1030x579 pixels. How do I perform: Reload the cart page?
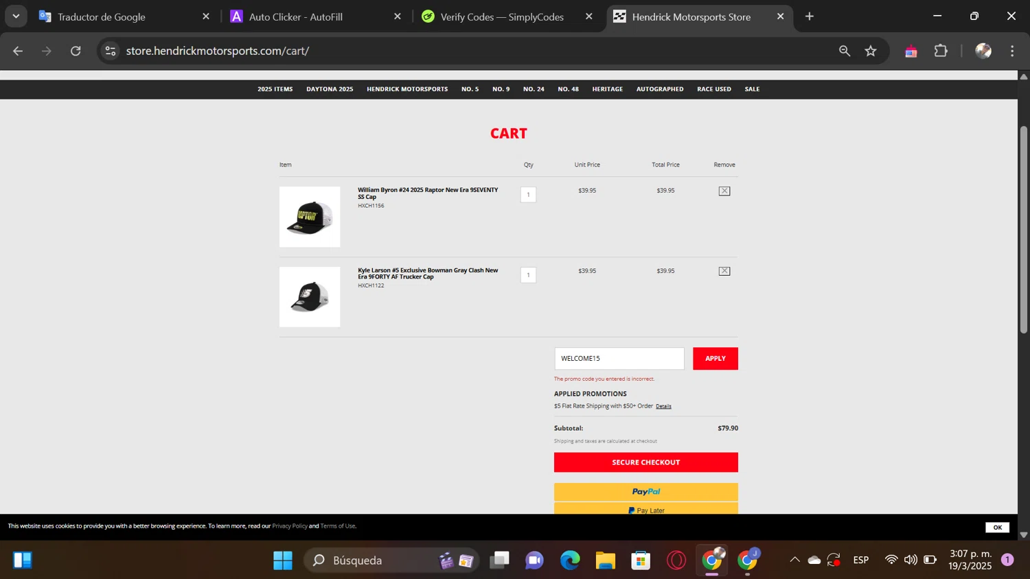click(76, 51)
